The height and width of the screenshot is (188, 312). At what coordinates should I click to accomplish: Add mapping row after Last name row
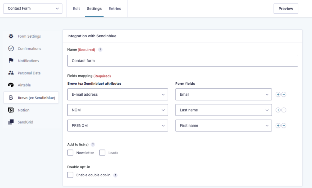point(278,110)
